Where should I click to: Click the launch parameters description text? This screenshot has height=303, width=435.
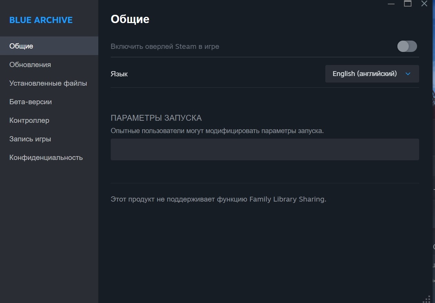[217, 131]
